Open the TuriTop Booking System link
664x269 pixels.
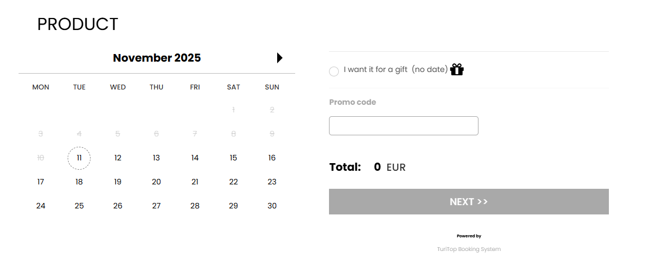click(x=469, y=249)
